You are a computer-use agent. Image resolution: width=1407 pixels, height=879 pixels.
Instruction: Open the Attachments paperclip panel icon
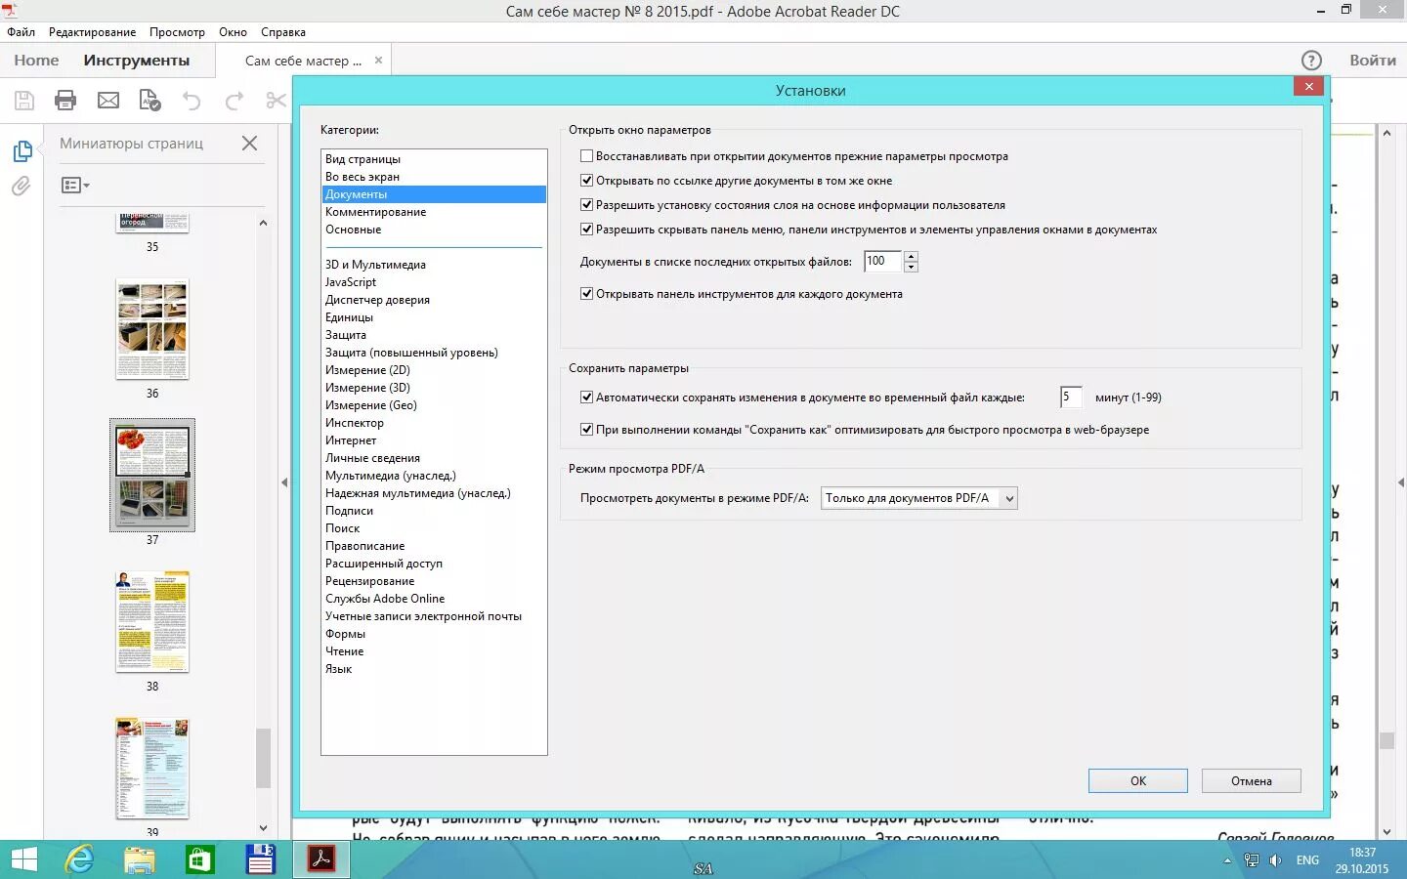point(21,186)
